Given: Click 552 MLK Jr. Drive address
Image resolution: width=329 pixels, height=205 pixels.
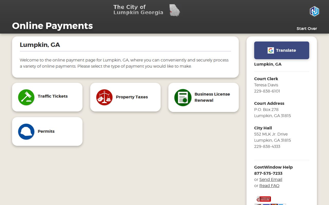Looking at the screenshot, I should point(271,134).
